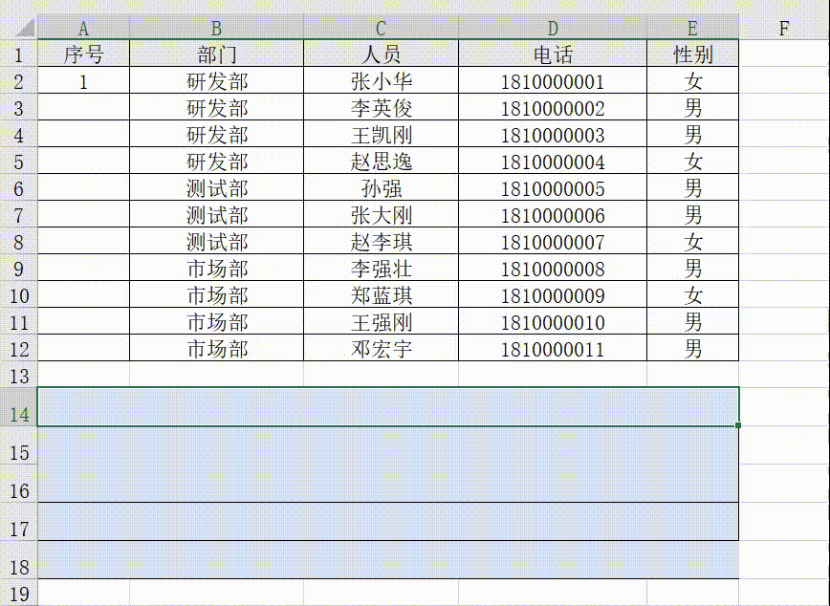This screenshot has height=606, width=830.
Task: Click phone number 1810000010
Action: click(552, 321)
